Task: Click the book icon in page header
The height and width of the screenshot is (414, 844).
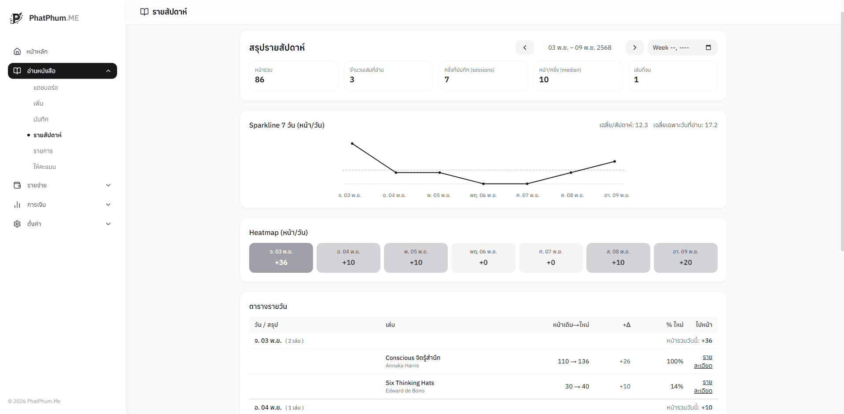Action: tap(144, 12)
